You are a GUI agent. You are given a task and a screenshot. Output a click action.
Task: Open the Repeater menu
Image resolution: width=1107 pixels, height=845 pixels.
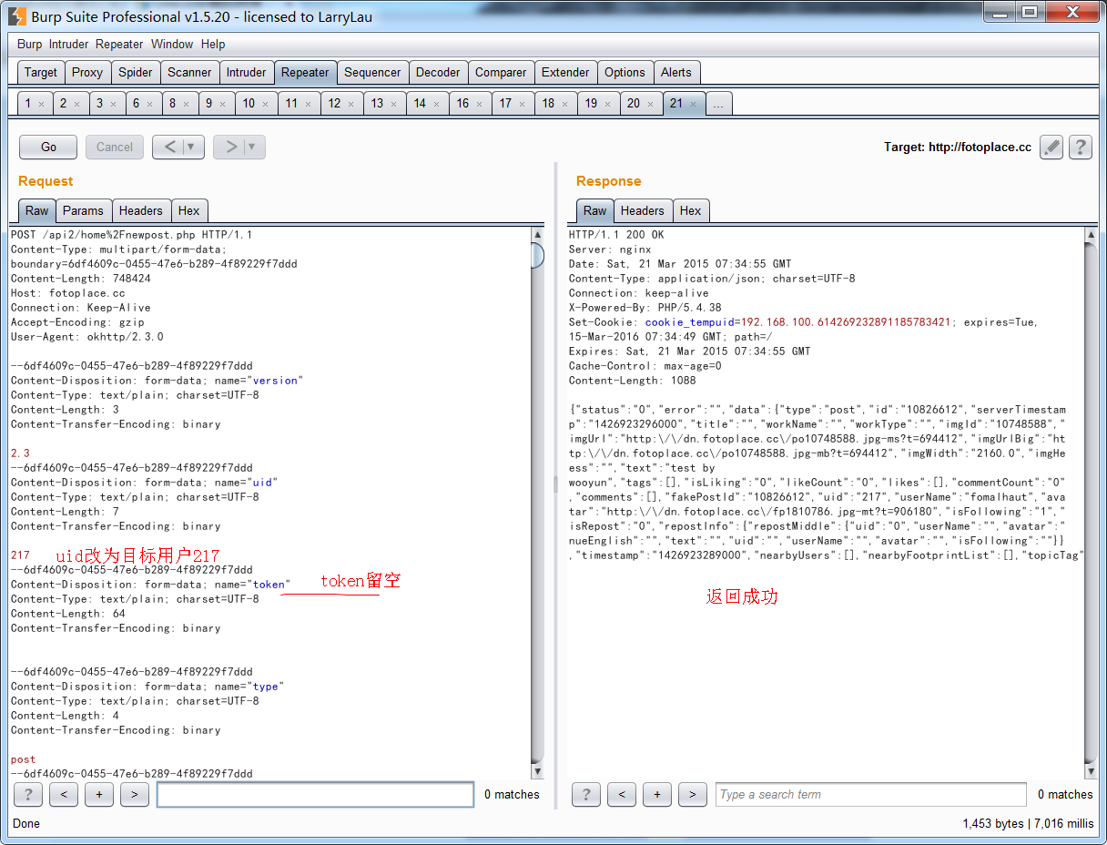(x=119, y=44)
